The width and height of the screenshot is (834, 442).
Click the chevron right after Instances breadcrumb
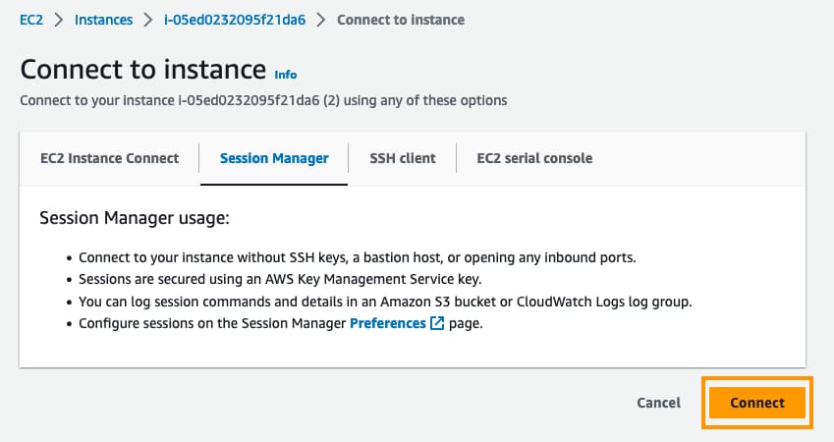[148, 20]
